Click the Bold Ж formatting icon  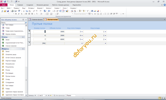tap(16, 14)
